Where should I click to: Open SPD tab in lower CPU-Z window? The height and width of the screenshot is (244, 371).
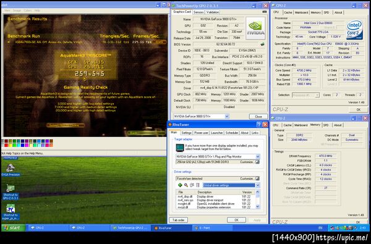click(326, 125)
